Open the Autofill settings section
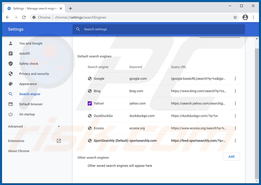Screen dimensions: 261x185 coord(24,53)
